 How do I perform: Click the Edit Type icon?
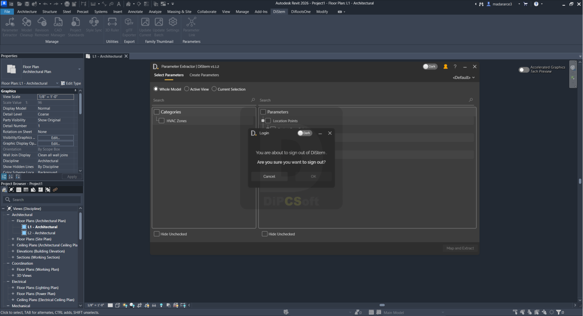coord(63,83)
